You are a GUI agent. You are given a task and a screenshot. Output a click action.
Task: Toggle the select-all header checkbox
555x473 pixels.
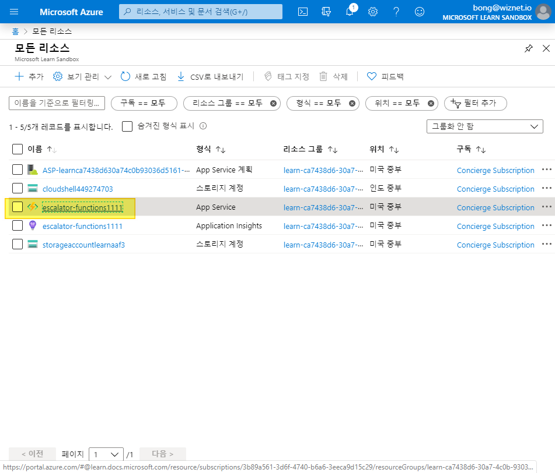(x=18, y=149)
